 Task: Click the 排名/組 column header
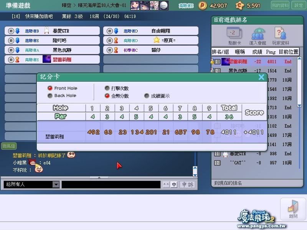(220, 52)
